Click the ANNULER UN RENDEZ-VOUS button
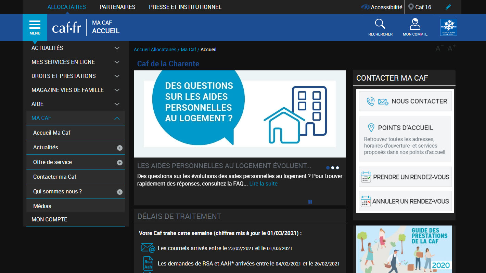This screenshot has width=486, height=273. click(405, 201)
